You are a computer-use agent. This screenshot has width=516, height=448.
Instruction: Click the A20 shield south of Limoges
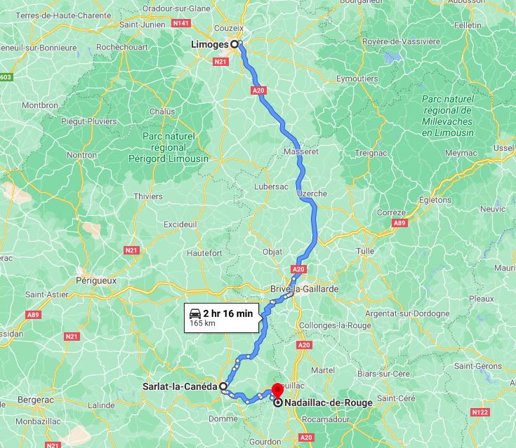tap(258, 90)
